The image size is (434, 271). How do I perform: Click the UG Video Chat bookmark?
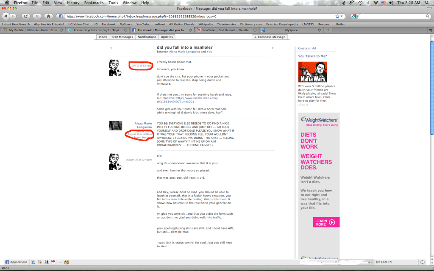click(79, 24)
